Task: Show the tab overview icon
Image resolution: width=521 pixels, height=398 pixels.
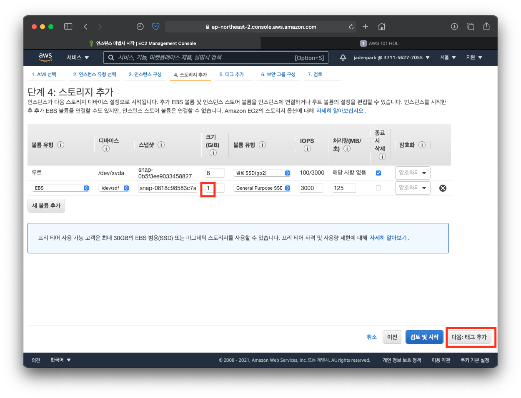Action: [470, 27]
